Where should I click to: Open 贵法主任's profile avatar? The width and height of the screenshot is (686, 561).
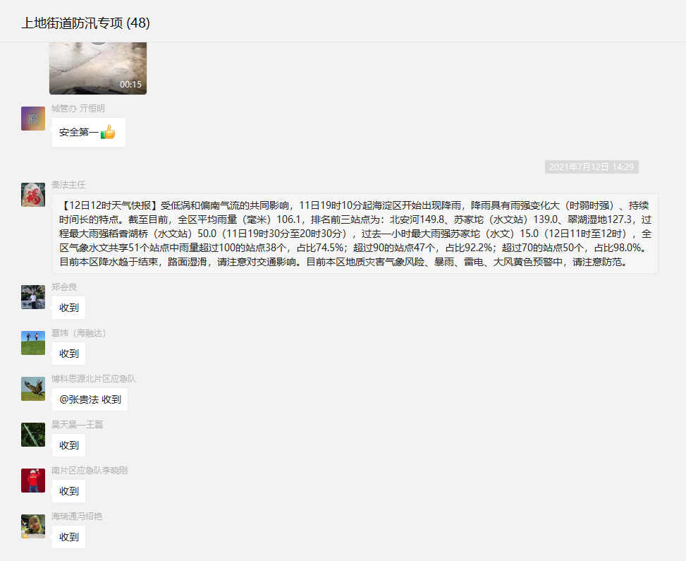click(x=33, y=195)
